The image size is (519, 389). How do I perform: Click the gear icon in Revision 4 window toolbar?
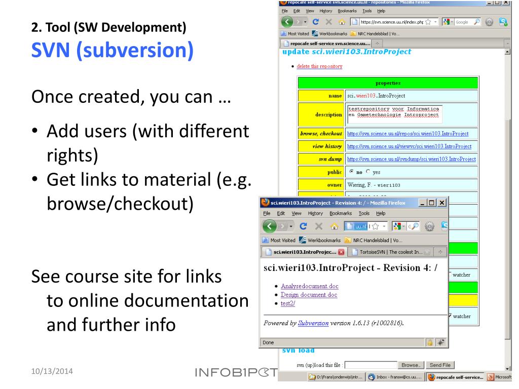(x=430, y=226)
